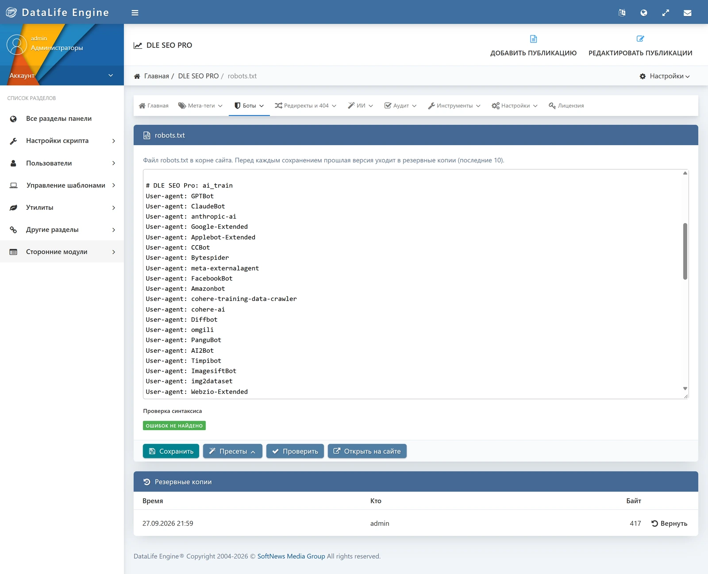Screen dimensions: 708x574
Task: Open the Главная module tab
Action: 154,106
